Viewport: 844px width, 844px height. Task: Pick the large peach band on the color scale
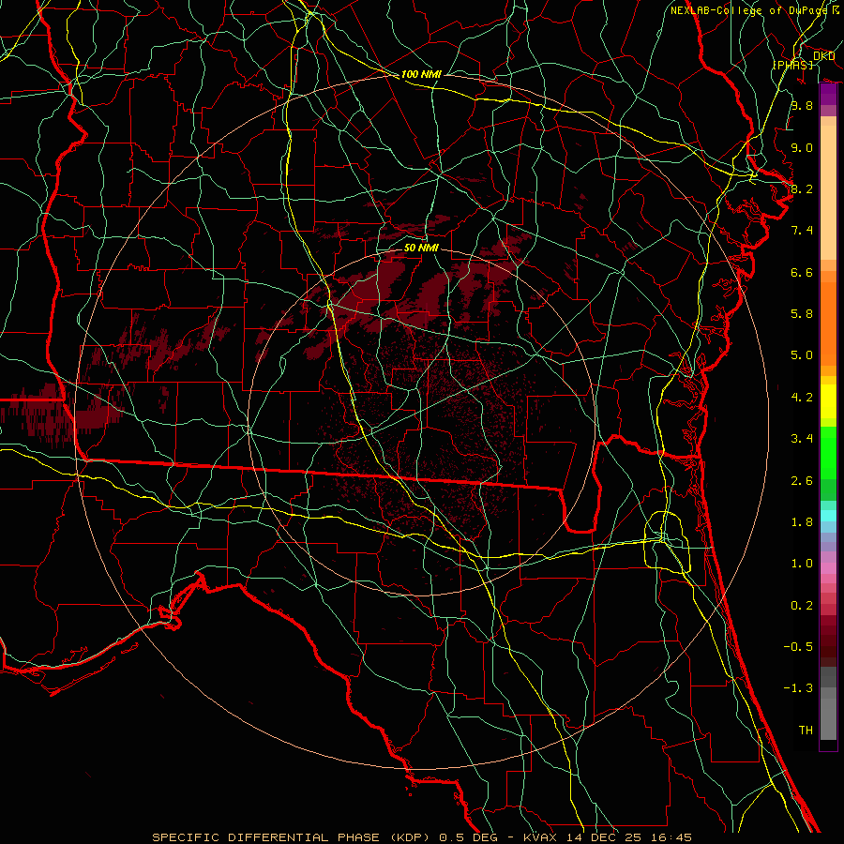[x=828, y=192]
